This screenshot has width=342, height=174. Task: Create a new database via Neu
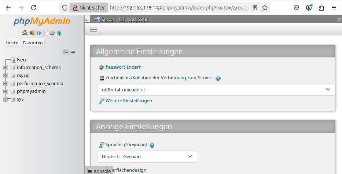21,60
